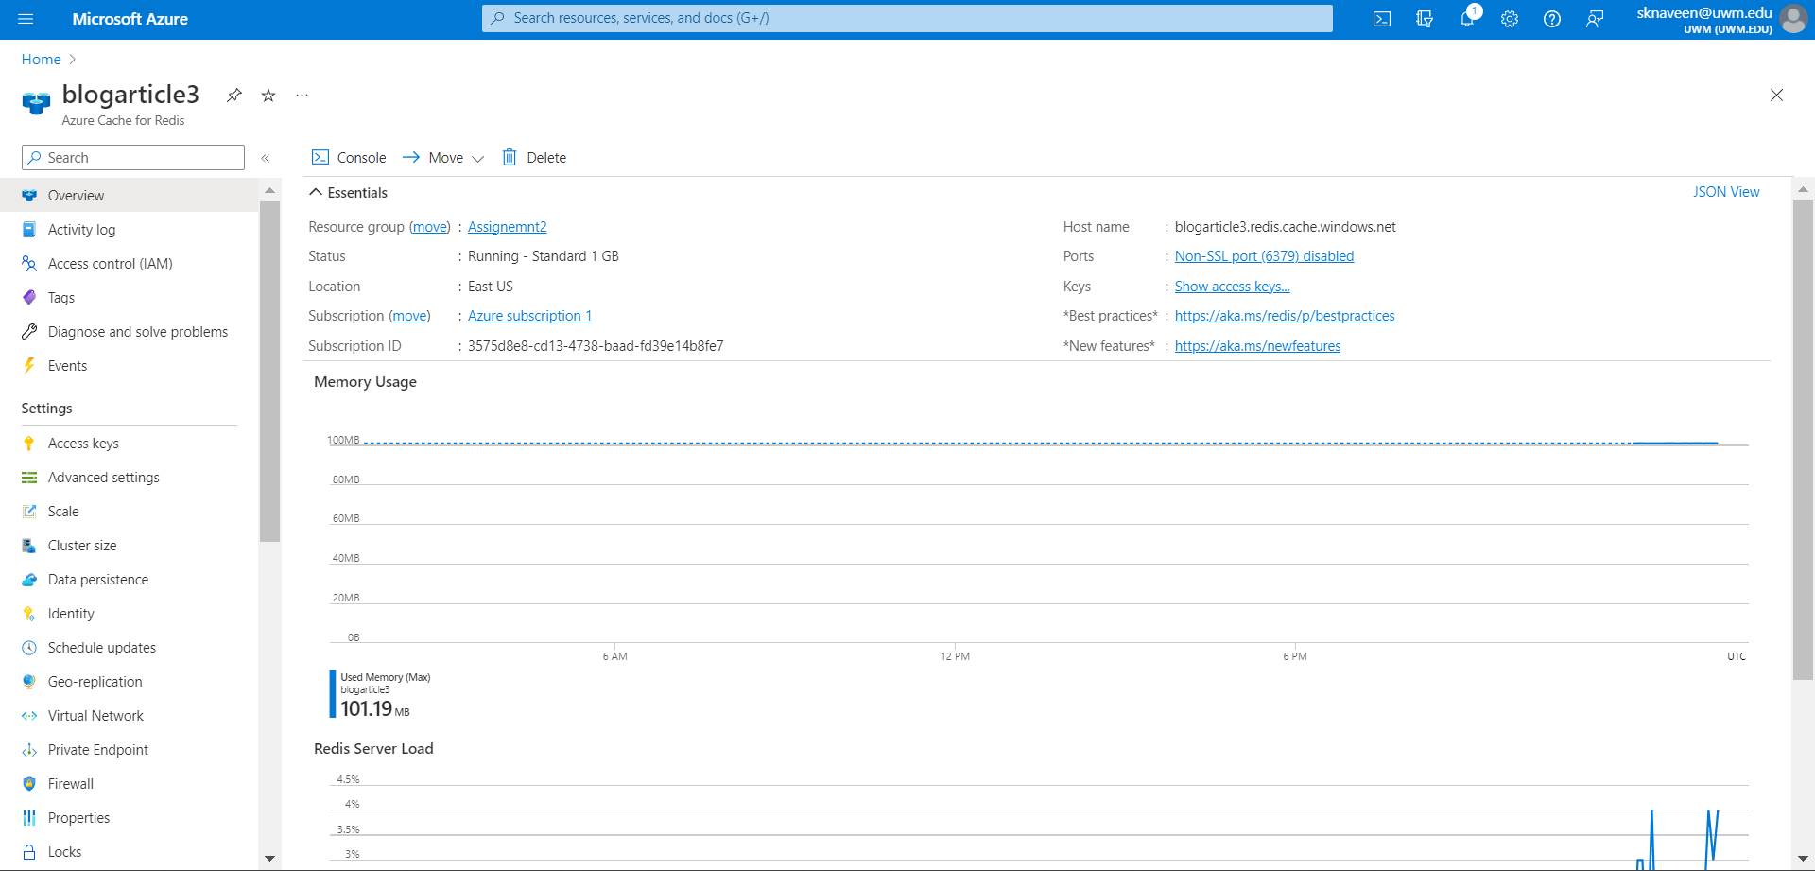
Task: Open the Help pane
Action: (1551, 18)
